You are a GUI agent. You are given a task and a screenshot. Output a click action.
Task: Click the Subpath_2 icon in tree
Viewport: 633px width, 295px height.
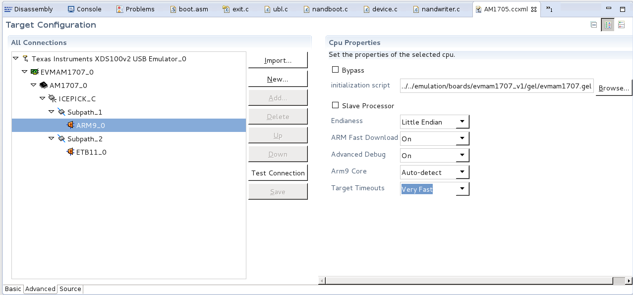[61, 139]
